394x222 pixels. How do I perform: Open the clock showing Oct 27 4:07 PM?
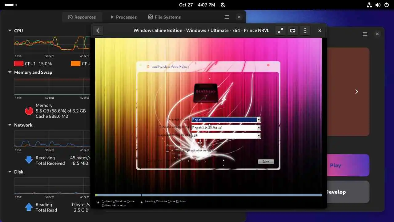click(x=197, y=5)
